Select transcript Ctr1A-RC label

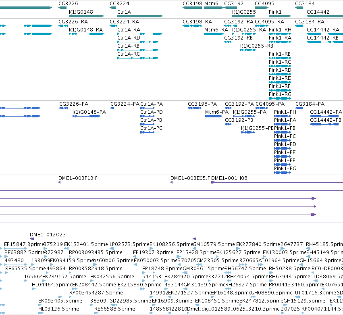tap(129, 54)
